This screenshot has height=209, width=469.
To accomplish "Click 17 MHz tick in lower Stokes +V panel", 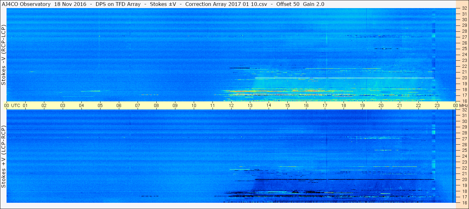I will (x=464, y=197).
